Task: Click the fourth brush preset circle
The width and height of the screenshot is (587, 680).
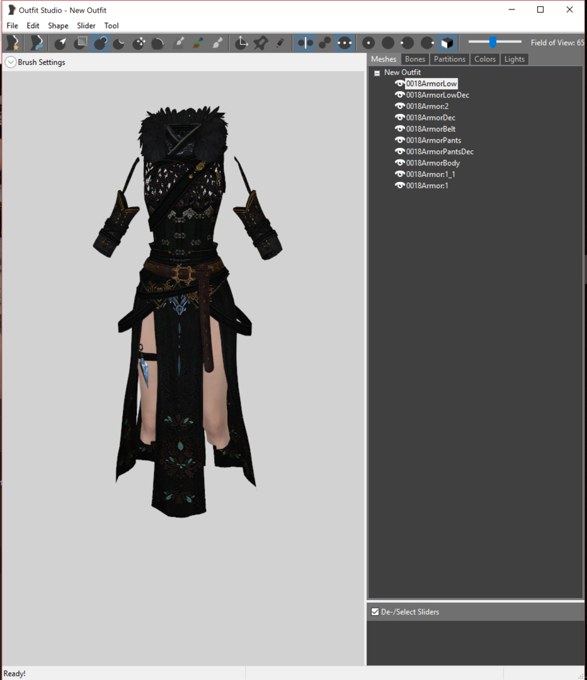Action: click(428, 43)
